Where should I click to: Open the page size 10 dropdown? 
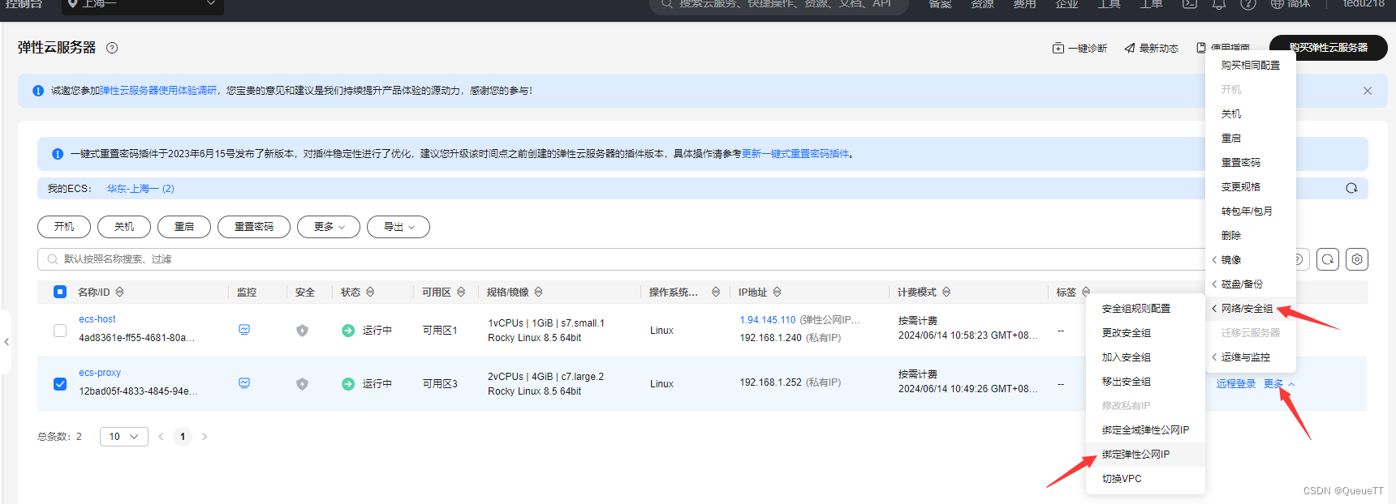pos(124,437)
